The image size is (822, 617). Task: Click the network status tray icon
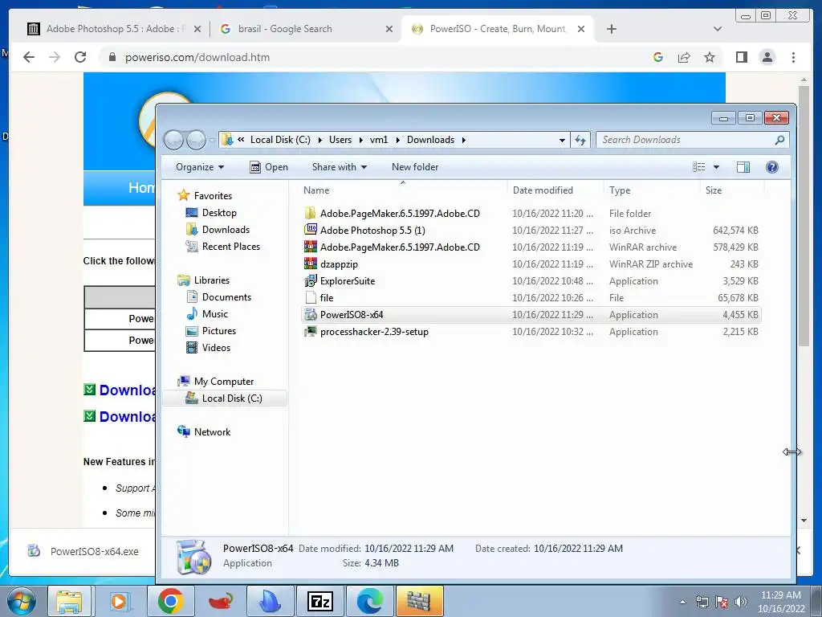click(x=702, y=602)
